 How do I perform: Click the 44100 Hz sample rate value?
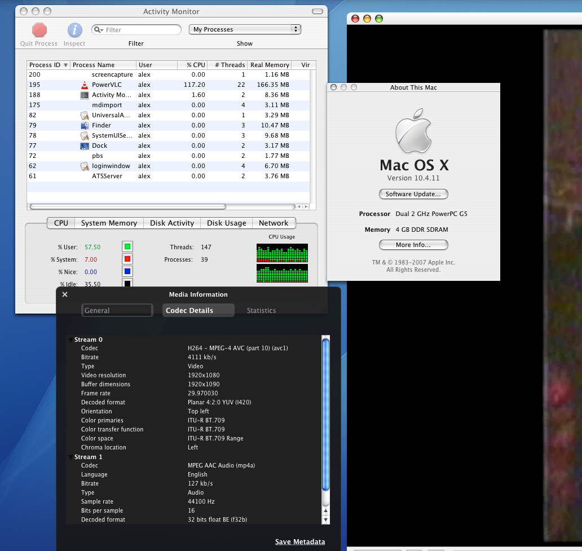[201, 501]
